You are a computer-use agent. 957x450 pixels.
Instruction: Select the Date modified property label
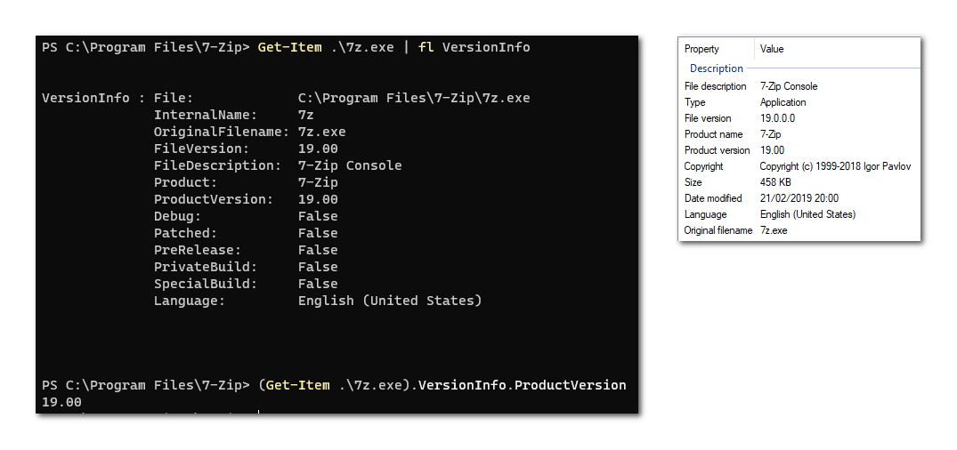tap(713, 198)
